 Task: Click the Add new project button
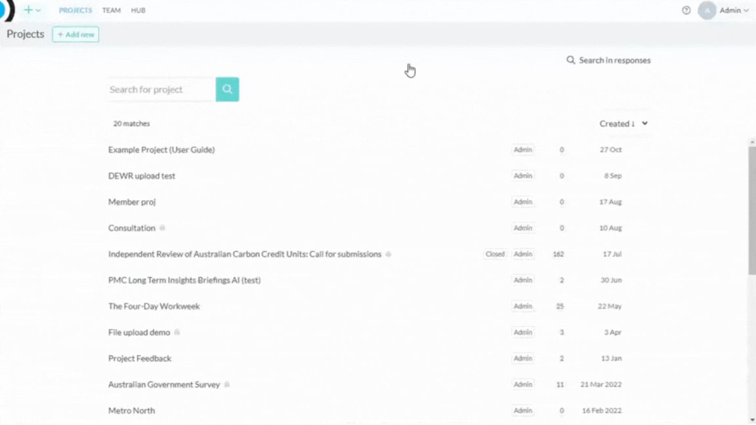click(75, 34)
